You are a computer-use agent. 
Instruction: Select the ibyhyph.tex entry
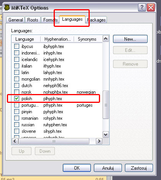tap(54, 46)
